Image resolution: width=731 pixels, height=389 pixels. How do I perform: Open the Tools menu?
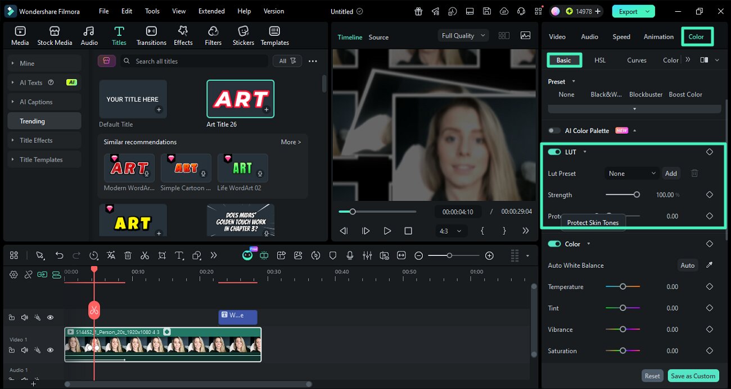[152, 11]
